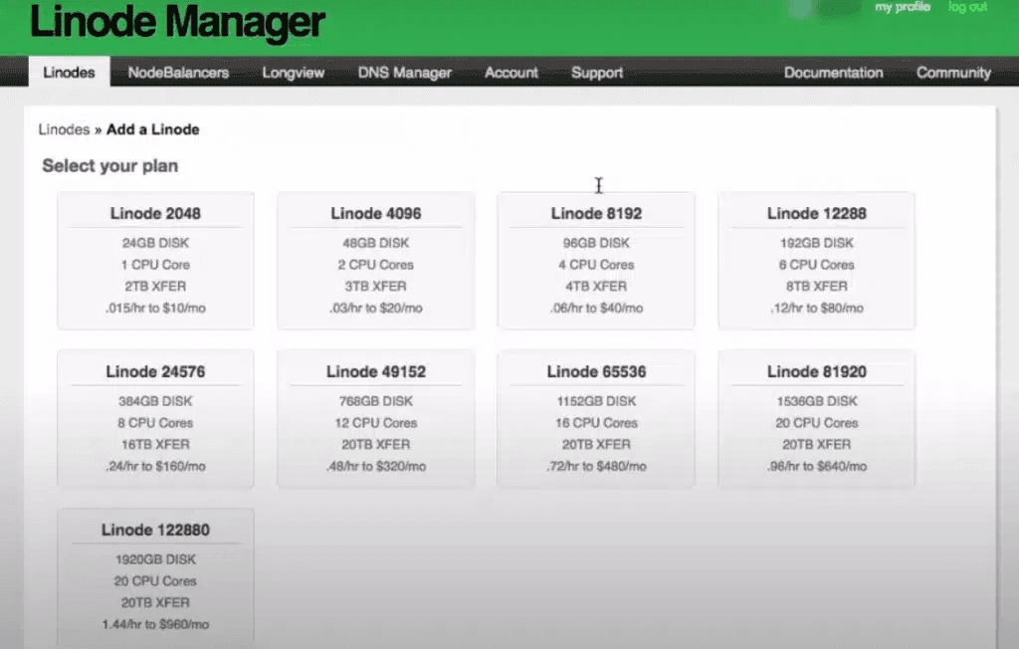Screen dimensions: 1019x649
Task: Click '.06/hr to $40/mo' price text
Action: pos(596,308)
